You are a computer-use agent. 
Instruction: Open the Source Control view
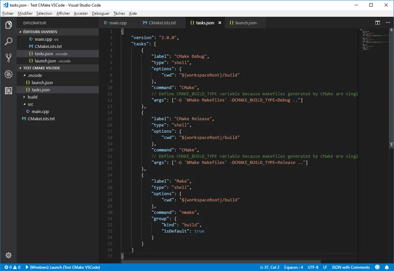(9, 57)
